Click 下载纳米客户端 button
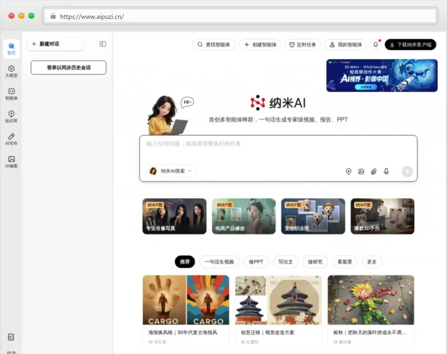The width and height of the screenshot is (447, 354). 410,45
